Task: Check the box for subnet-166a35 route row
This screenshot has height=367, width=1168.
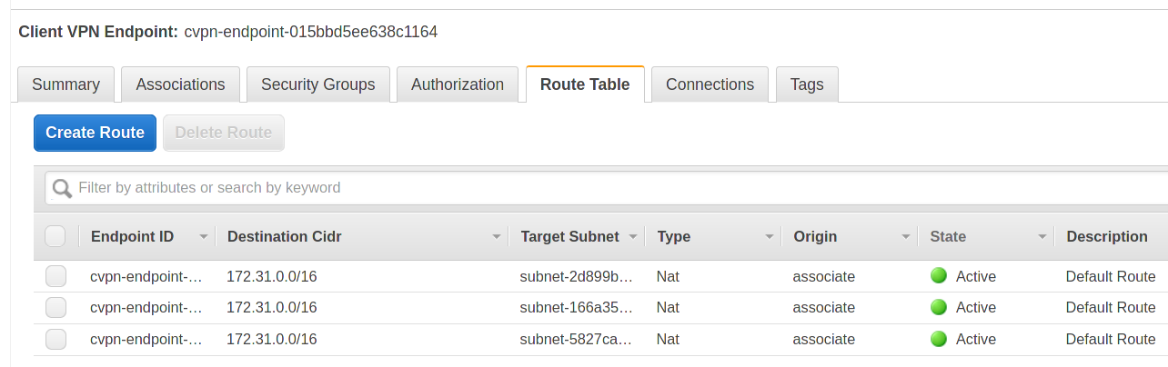Action: click(x=55, y=308)
